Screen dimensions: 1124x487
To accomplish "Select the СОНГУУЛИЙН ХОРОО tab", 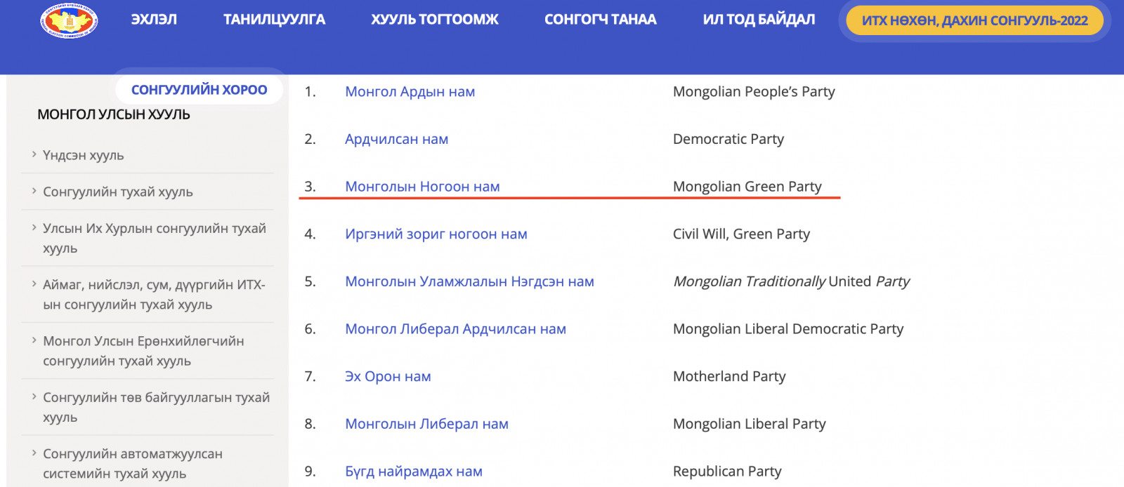I will coord(199,89).
